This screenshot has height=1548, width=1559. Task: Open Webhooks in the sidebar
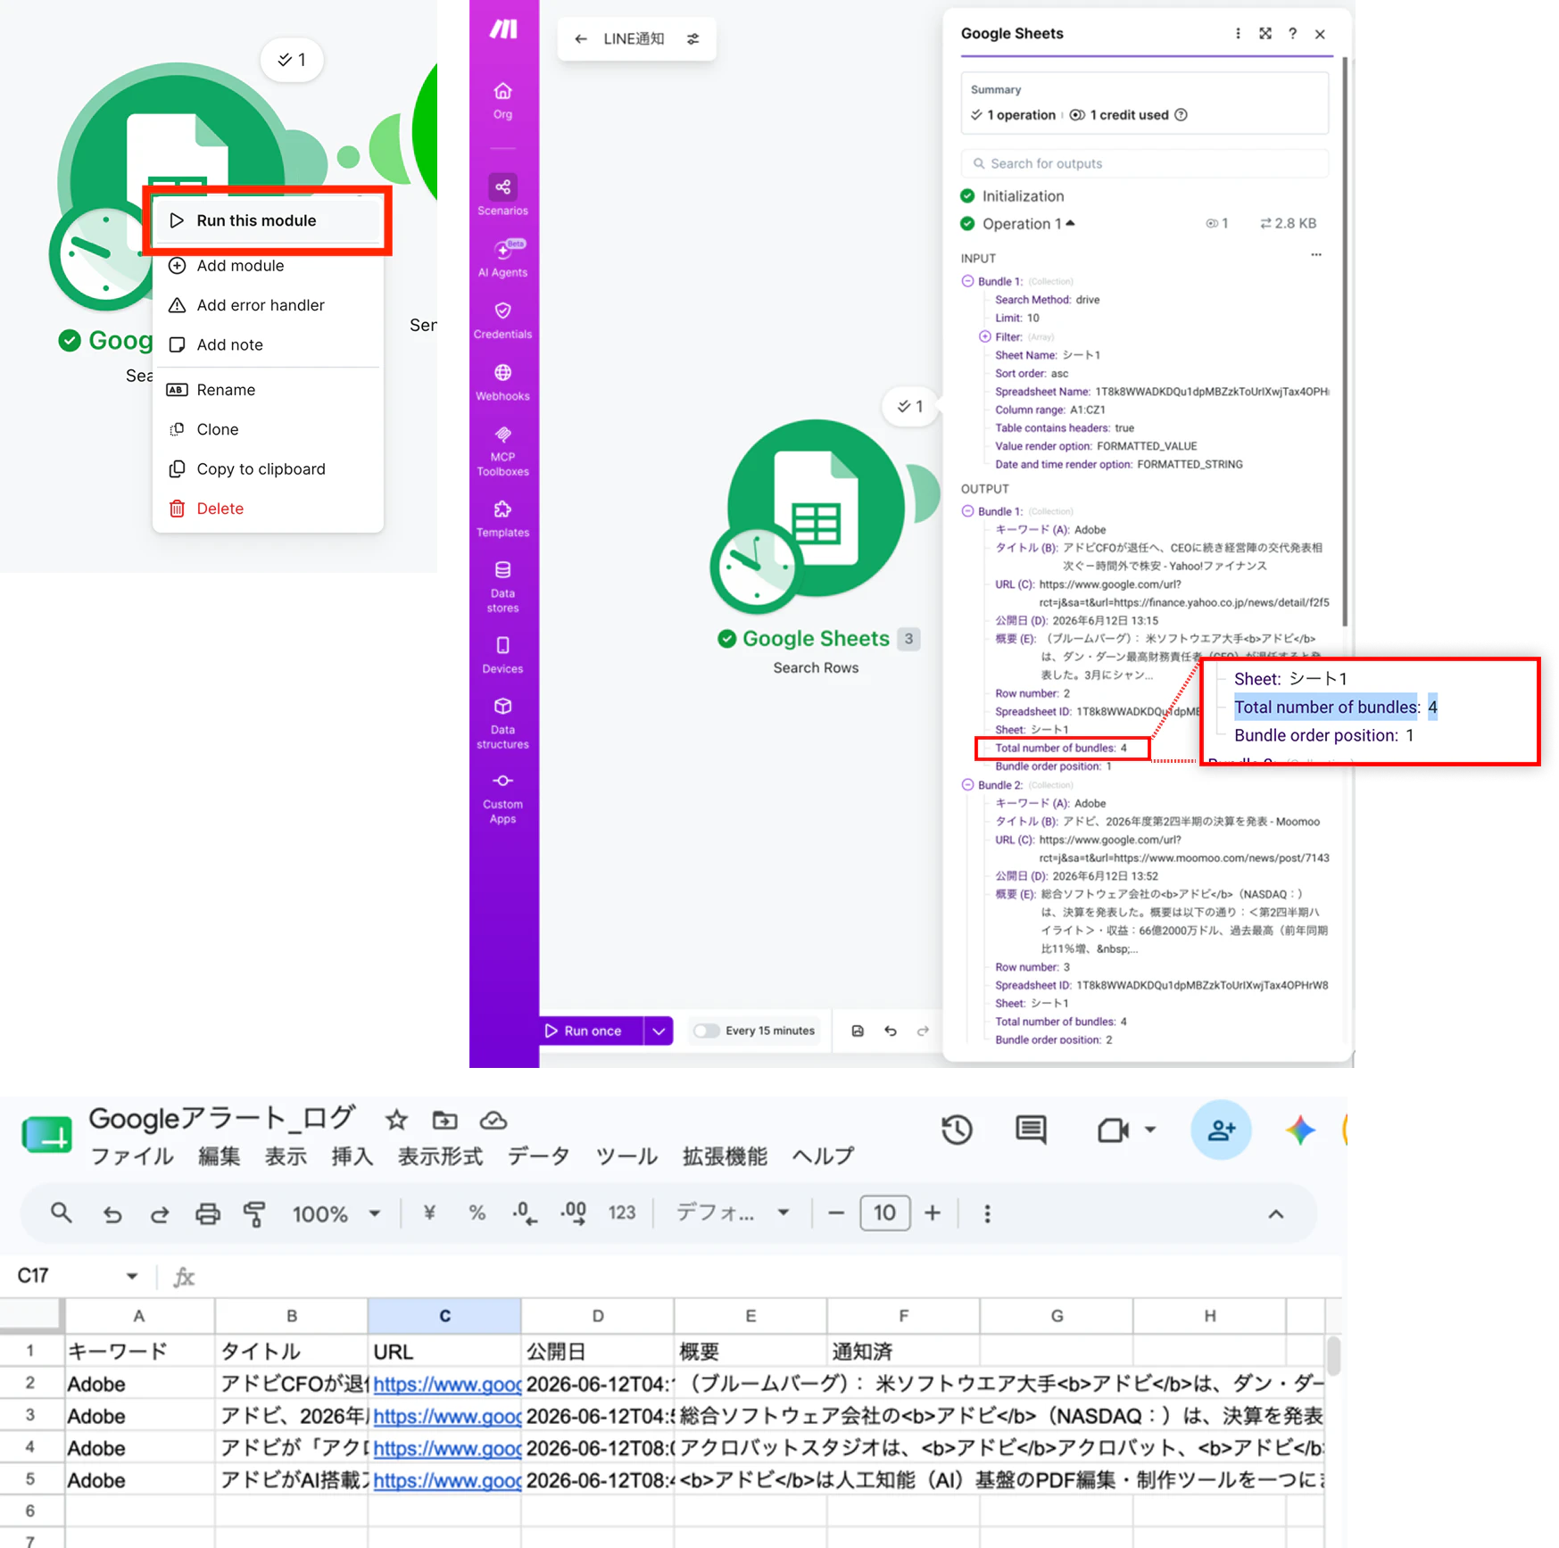pyautogui.click(x=502, y=382)
